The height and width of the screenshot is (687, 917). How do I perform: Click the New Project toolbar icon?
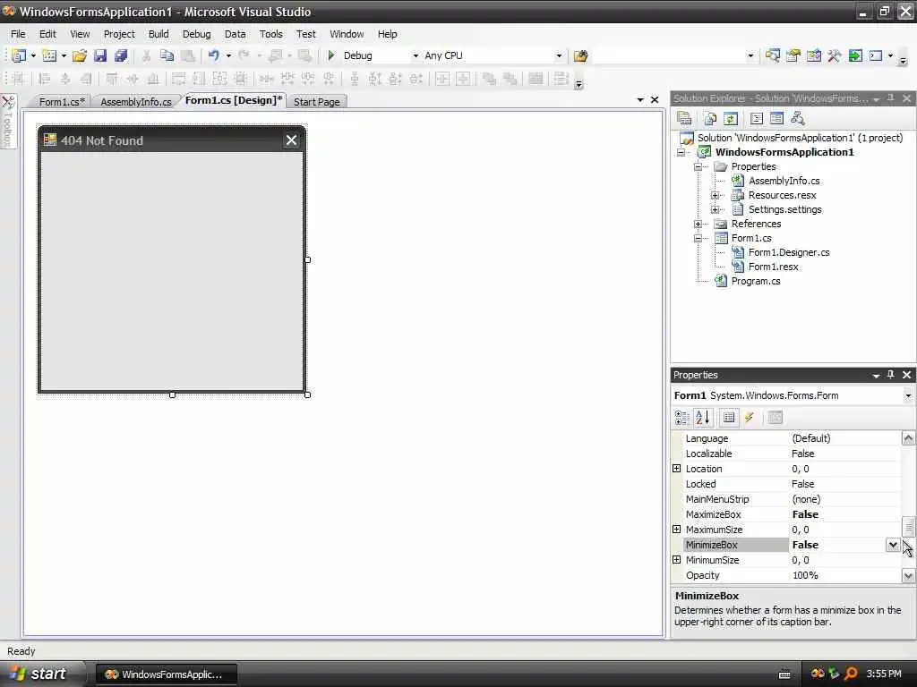[19, 55]
